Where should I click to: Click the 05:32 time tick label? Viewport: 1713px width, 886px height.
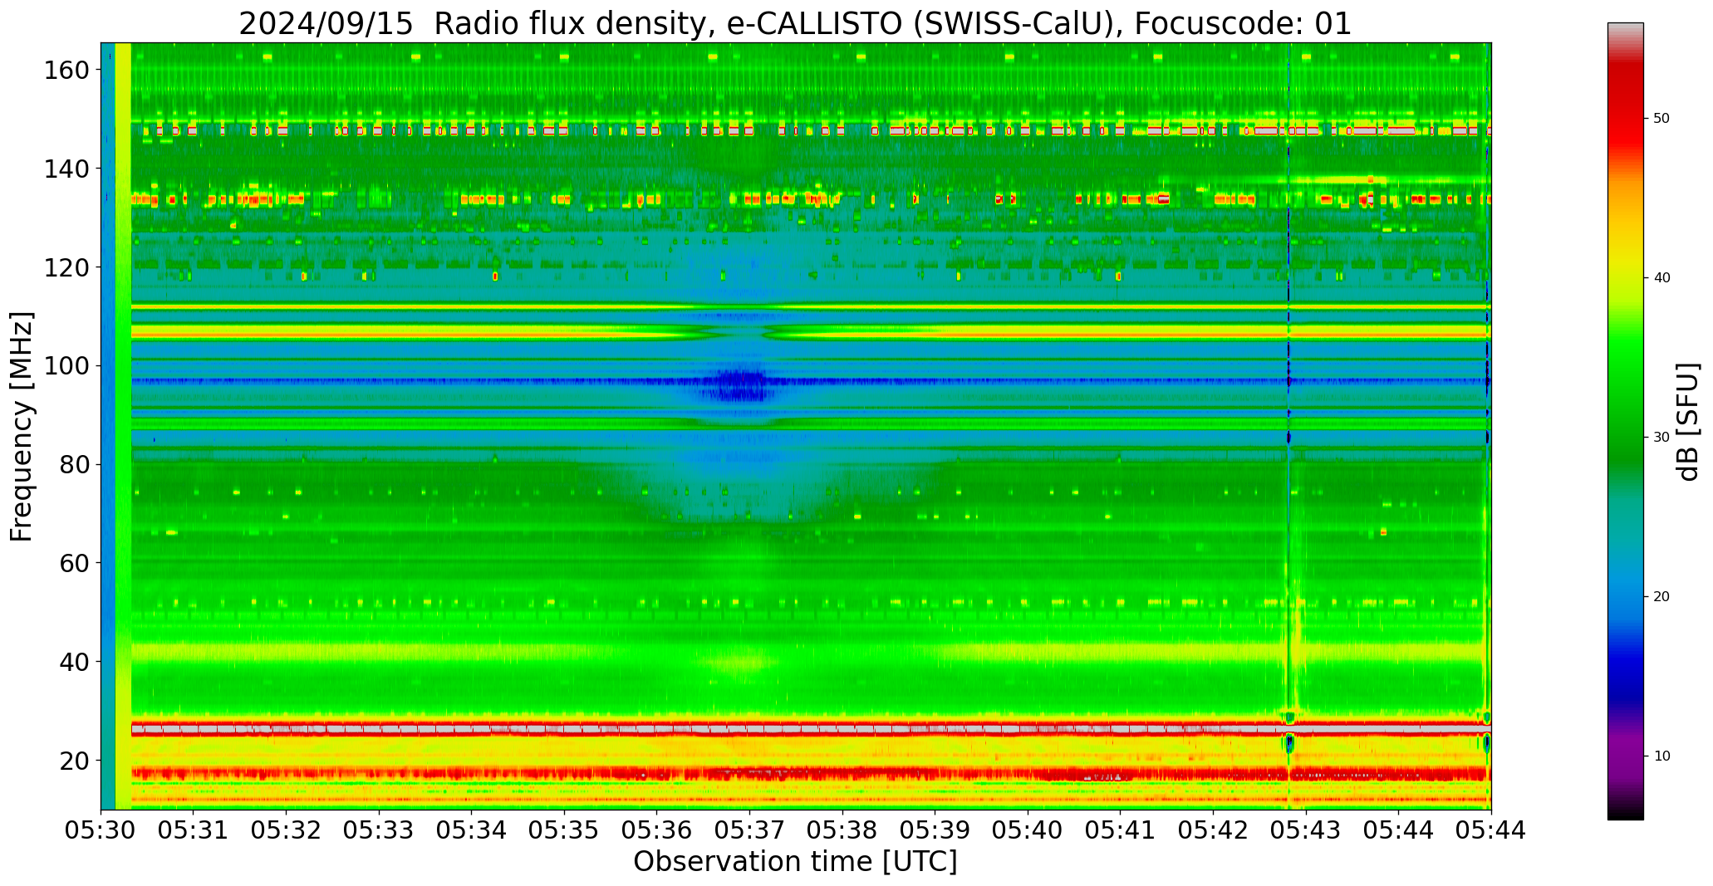287,830
